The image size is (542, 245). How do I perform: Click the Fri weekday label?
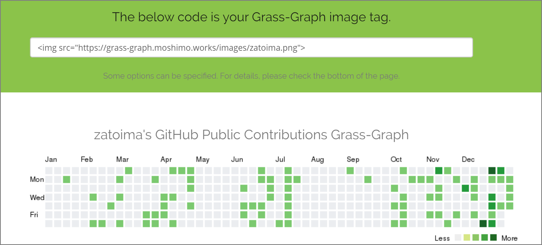point(34,215)
